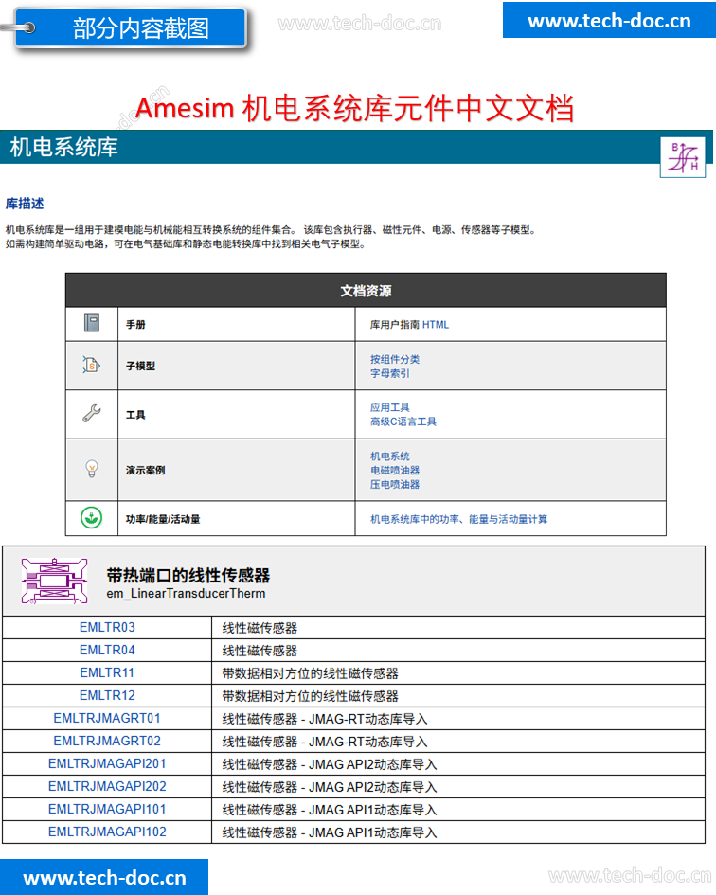The height and width of the screenshot is (895, 716).
Task: Click the em_LinearTransducerTherm name text
Action: click(186, 594)
